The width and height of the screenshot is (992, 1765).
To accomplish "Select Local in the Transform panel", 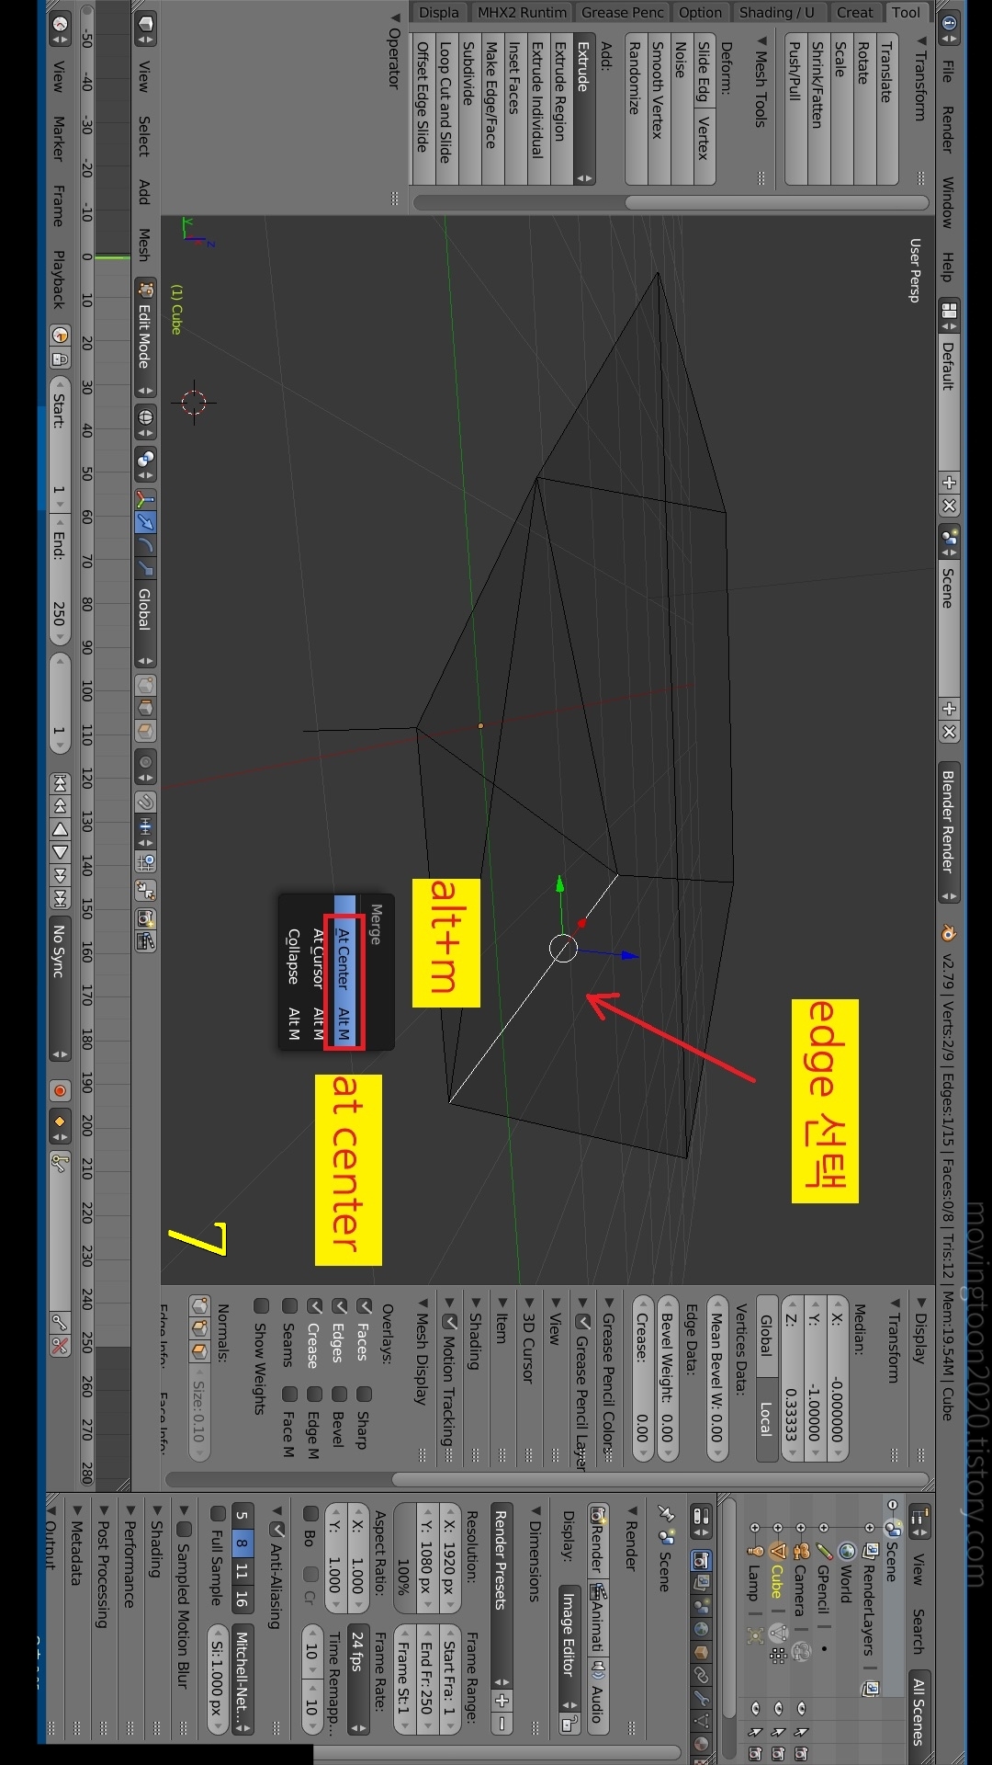I will 766,1418.
